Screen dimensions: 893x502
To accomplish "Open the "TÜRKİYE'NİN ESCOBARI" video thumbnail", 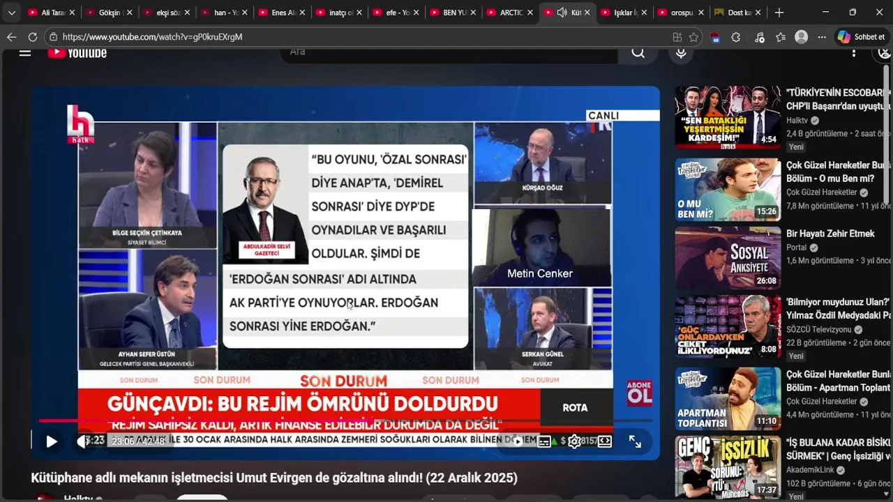I will pos(728,118).
